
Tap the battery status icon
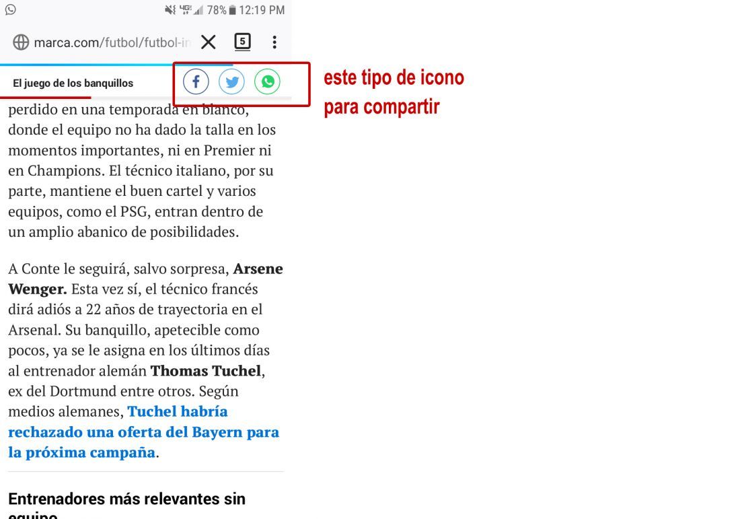pos(232,10)
